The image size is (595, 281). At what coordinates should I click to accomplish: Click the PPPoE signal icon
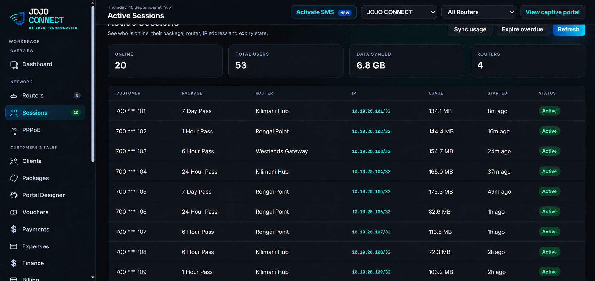coord(14,131)
